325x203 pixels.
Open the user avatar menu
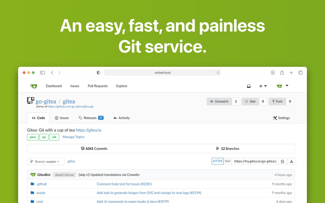282,86
